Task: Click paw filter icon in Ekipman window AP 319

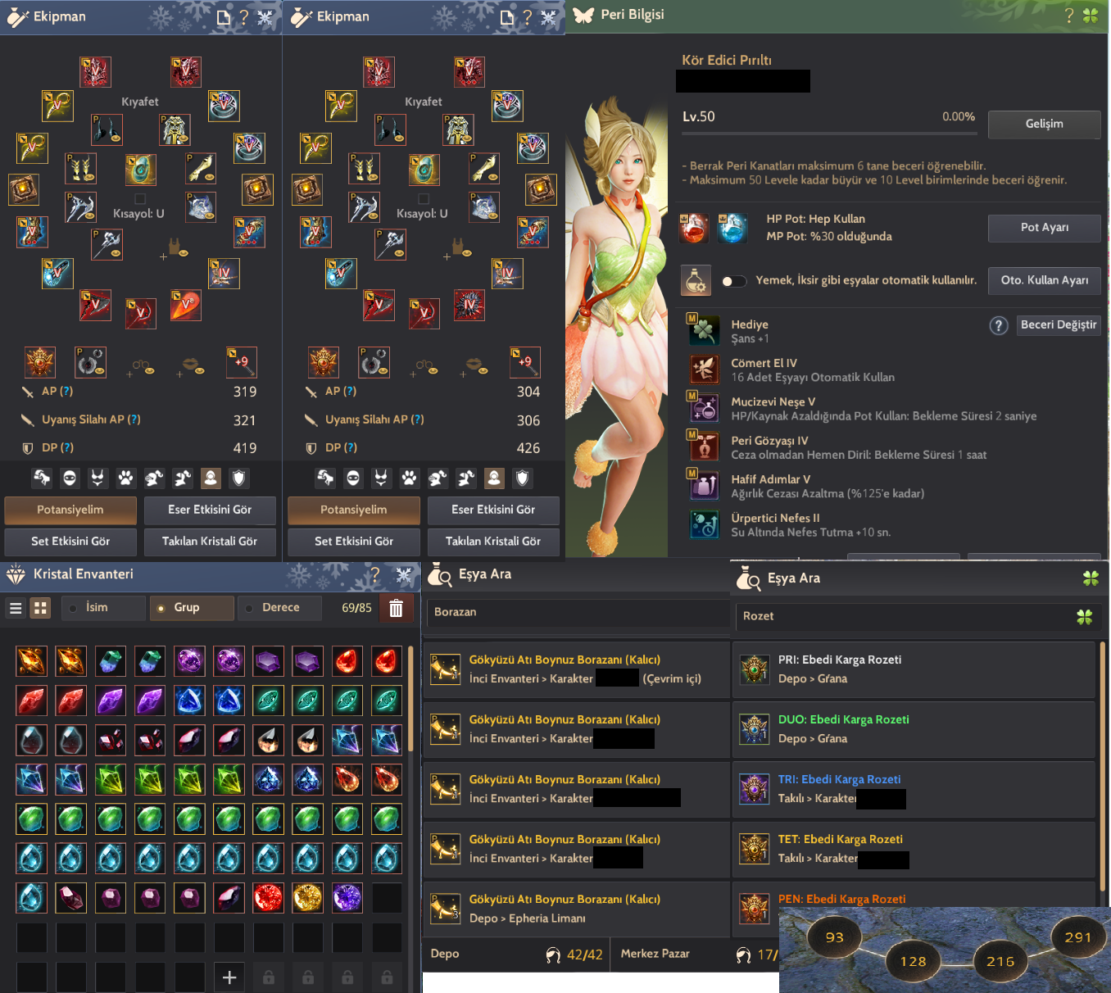Action: 125,478
